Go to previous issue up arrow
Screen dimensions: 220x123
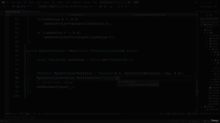pos(35,114)
